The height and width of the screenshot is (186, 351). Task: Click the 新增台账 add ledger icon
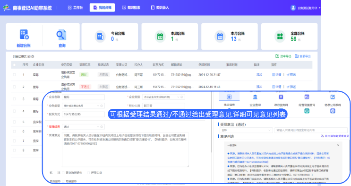24,35
